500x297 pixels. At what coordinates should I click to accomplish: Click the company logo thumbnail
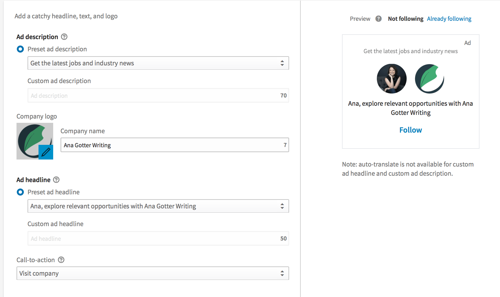(35, 141)
